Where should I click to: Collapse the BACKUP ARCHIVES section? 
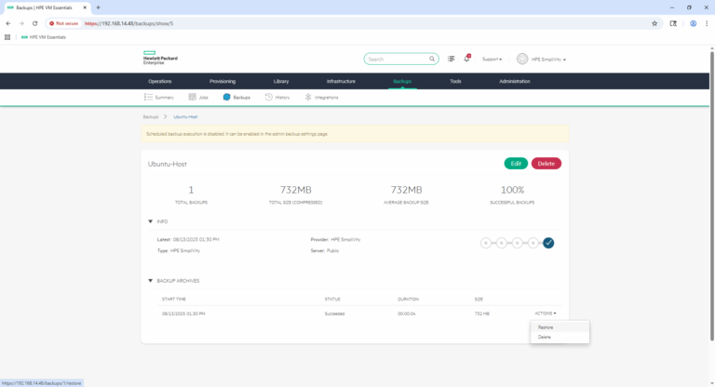pyautogui.click(x=151, y=280)
